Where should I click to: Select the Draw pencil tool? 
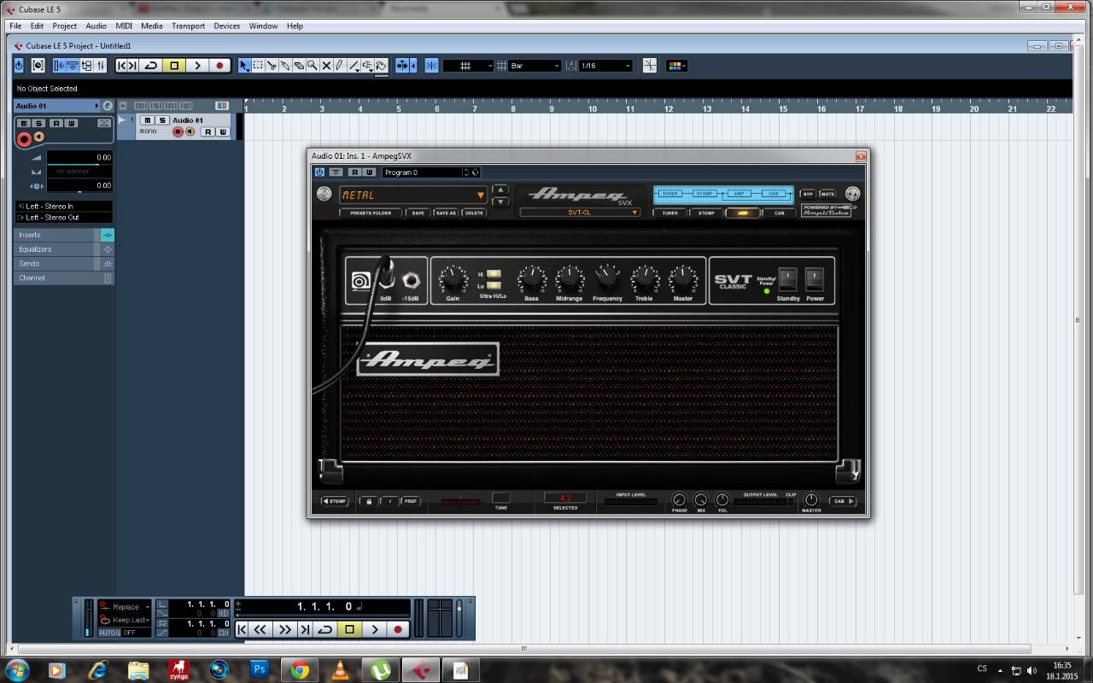[x=340, y=66]
